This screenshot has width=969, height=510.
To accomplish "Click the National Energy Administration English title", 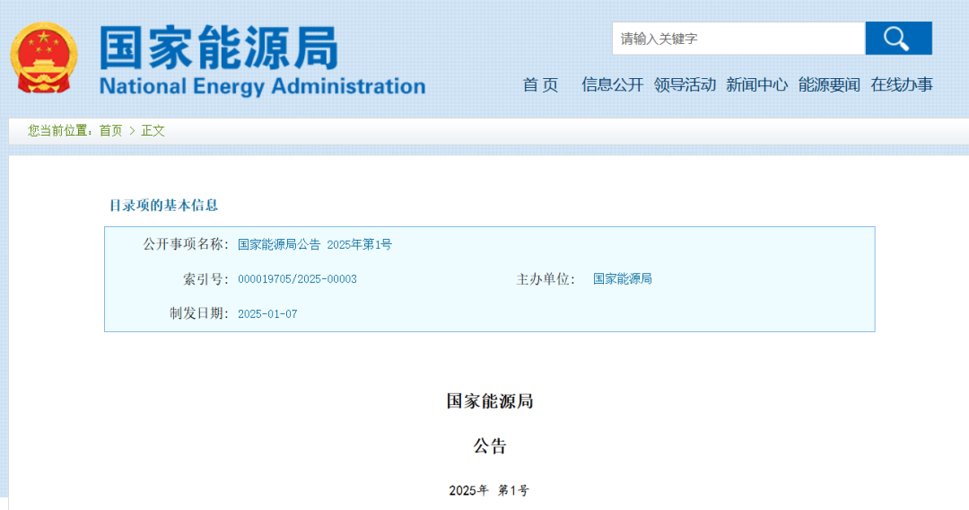I will coord(262,86).
